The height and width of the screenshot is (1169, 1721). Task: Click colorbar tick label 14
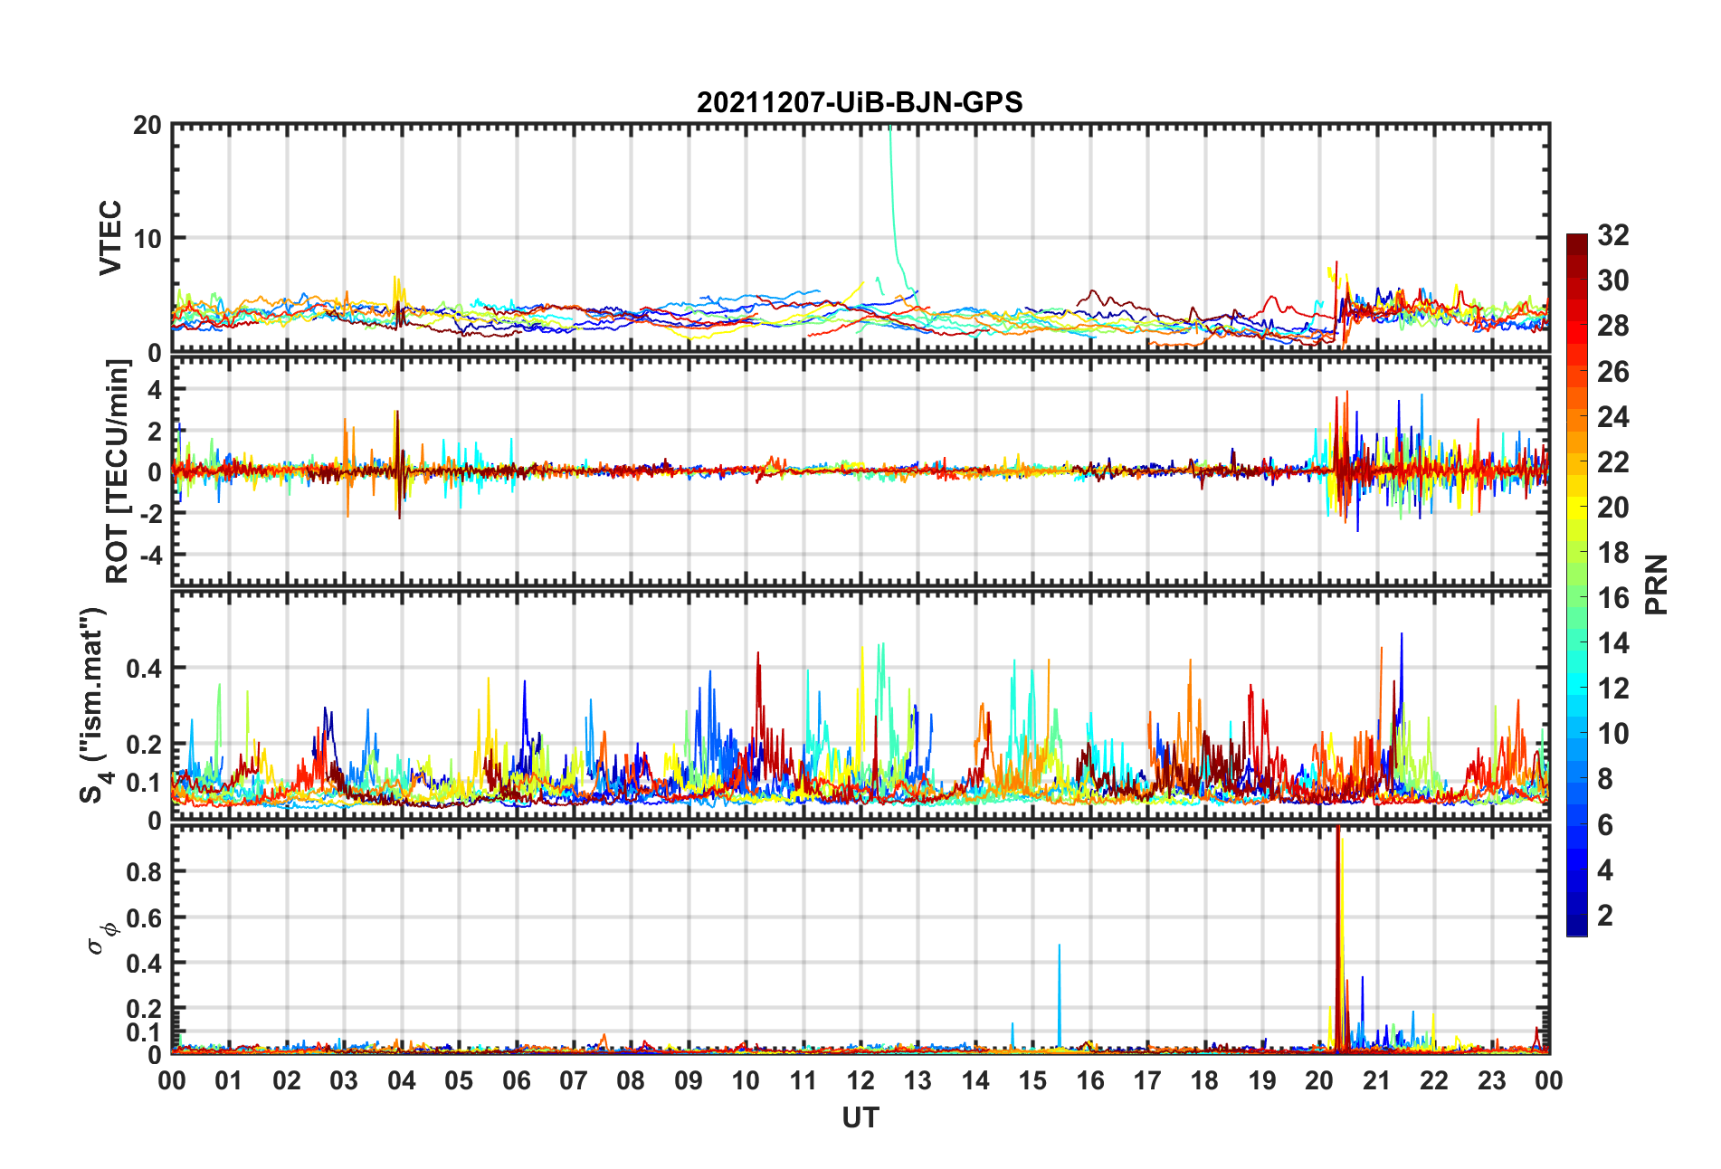pyautogui.click(x=1613, y=643)
